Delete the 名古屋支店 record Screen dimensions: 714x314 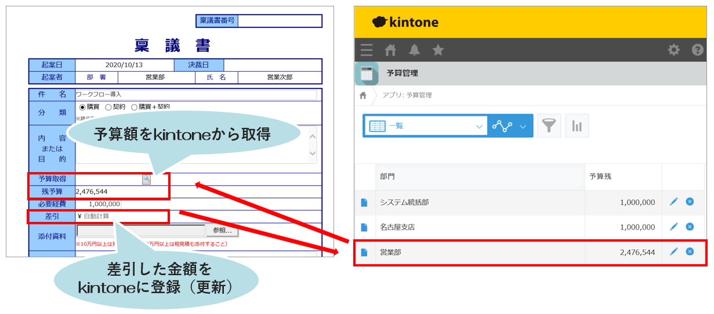coord(690,227)
